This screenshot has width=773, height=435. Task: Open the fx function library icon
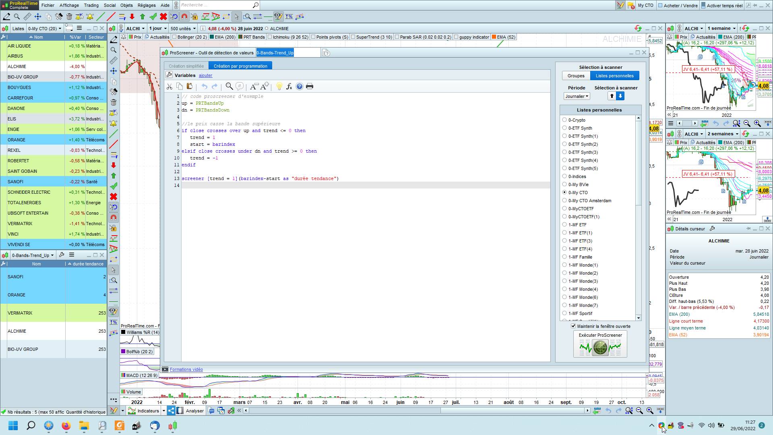(x=289, y=86)
